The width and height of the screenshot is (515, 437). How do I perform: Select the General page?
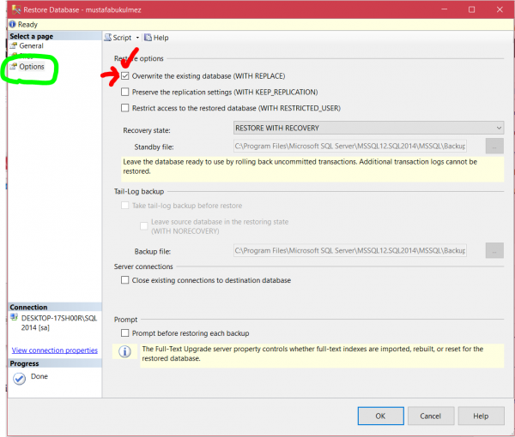coord(31,46)
